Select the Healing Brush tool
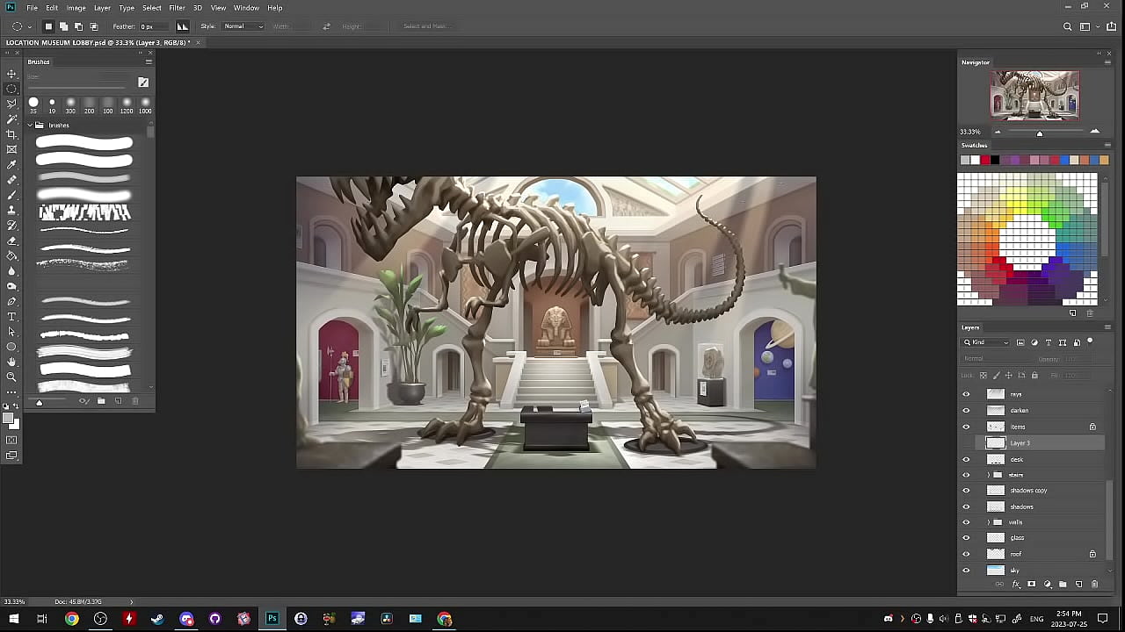The width and height of the screenshot is (1125, 632). [11, 179]
